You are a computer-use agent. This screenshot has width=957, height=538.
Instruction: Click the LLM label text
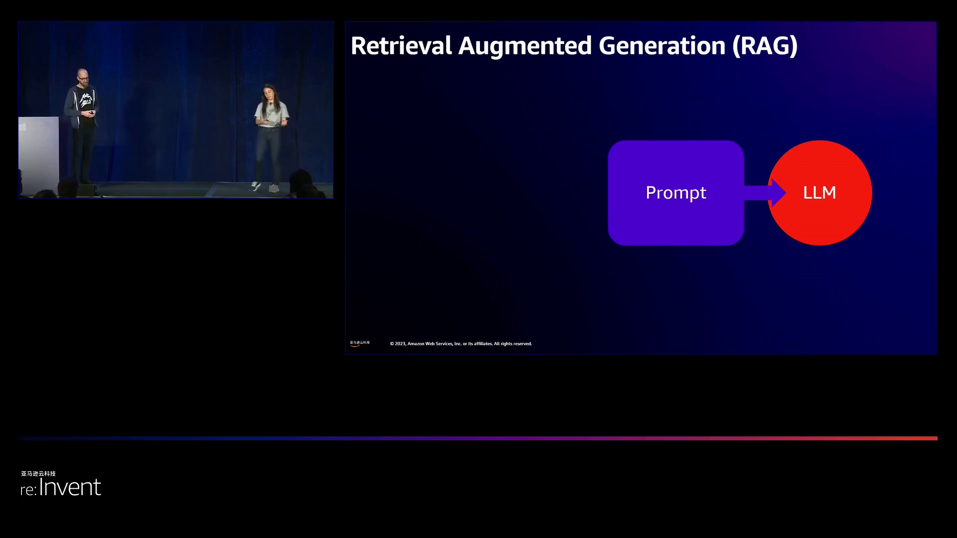819,193
